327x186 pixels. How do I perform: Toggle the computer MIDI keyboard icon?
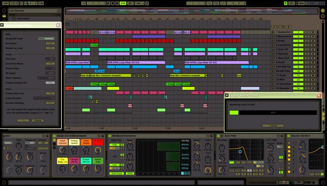(x=285, y=3)
